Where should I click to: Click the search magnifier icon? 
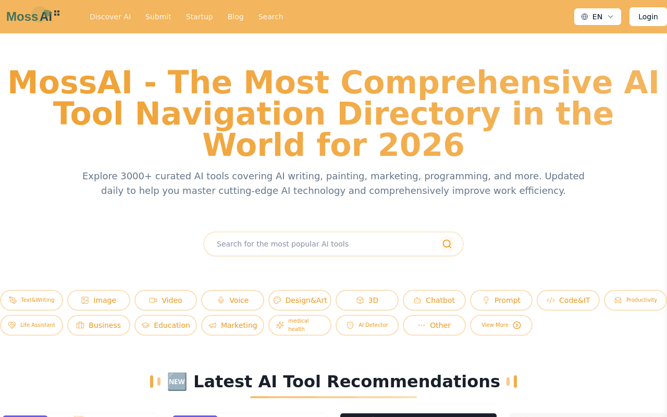tap(447, 244)
